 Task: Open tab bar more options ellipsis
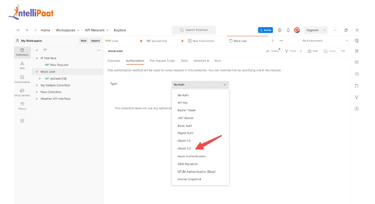pos(281,41)
